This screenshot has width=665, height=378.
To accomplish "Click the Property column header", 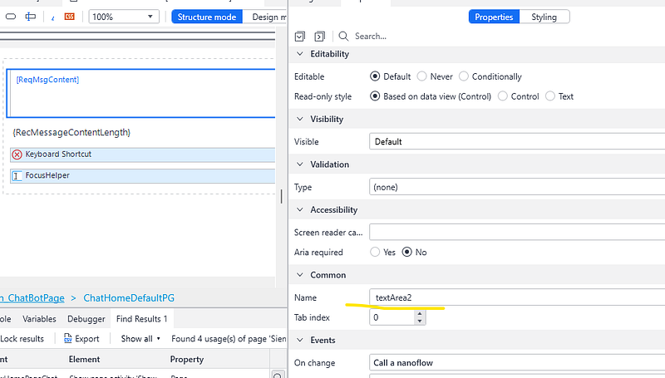I will [x=187, y=360].
